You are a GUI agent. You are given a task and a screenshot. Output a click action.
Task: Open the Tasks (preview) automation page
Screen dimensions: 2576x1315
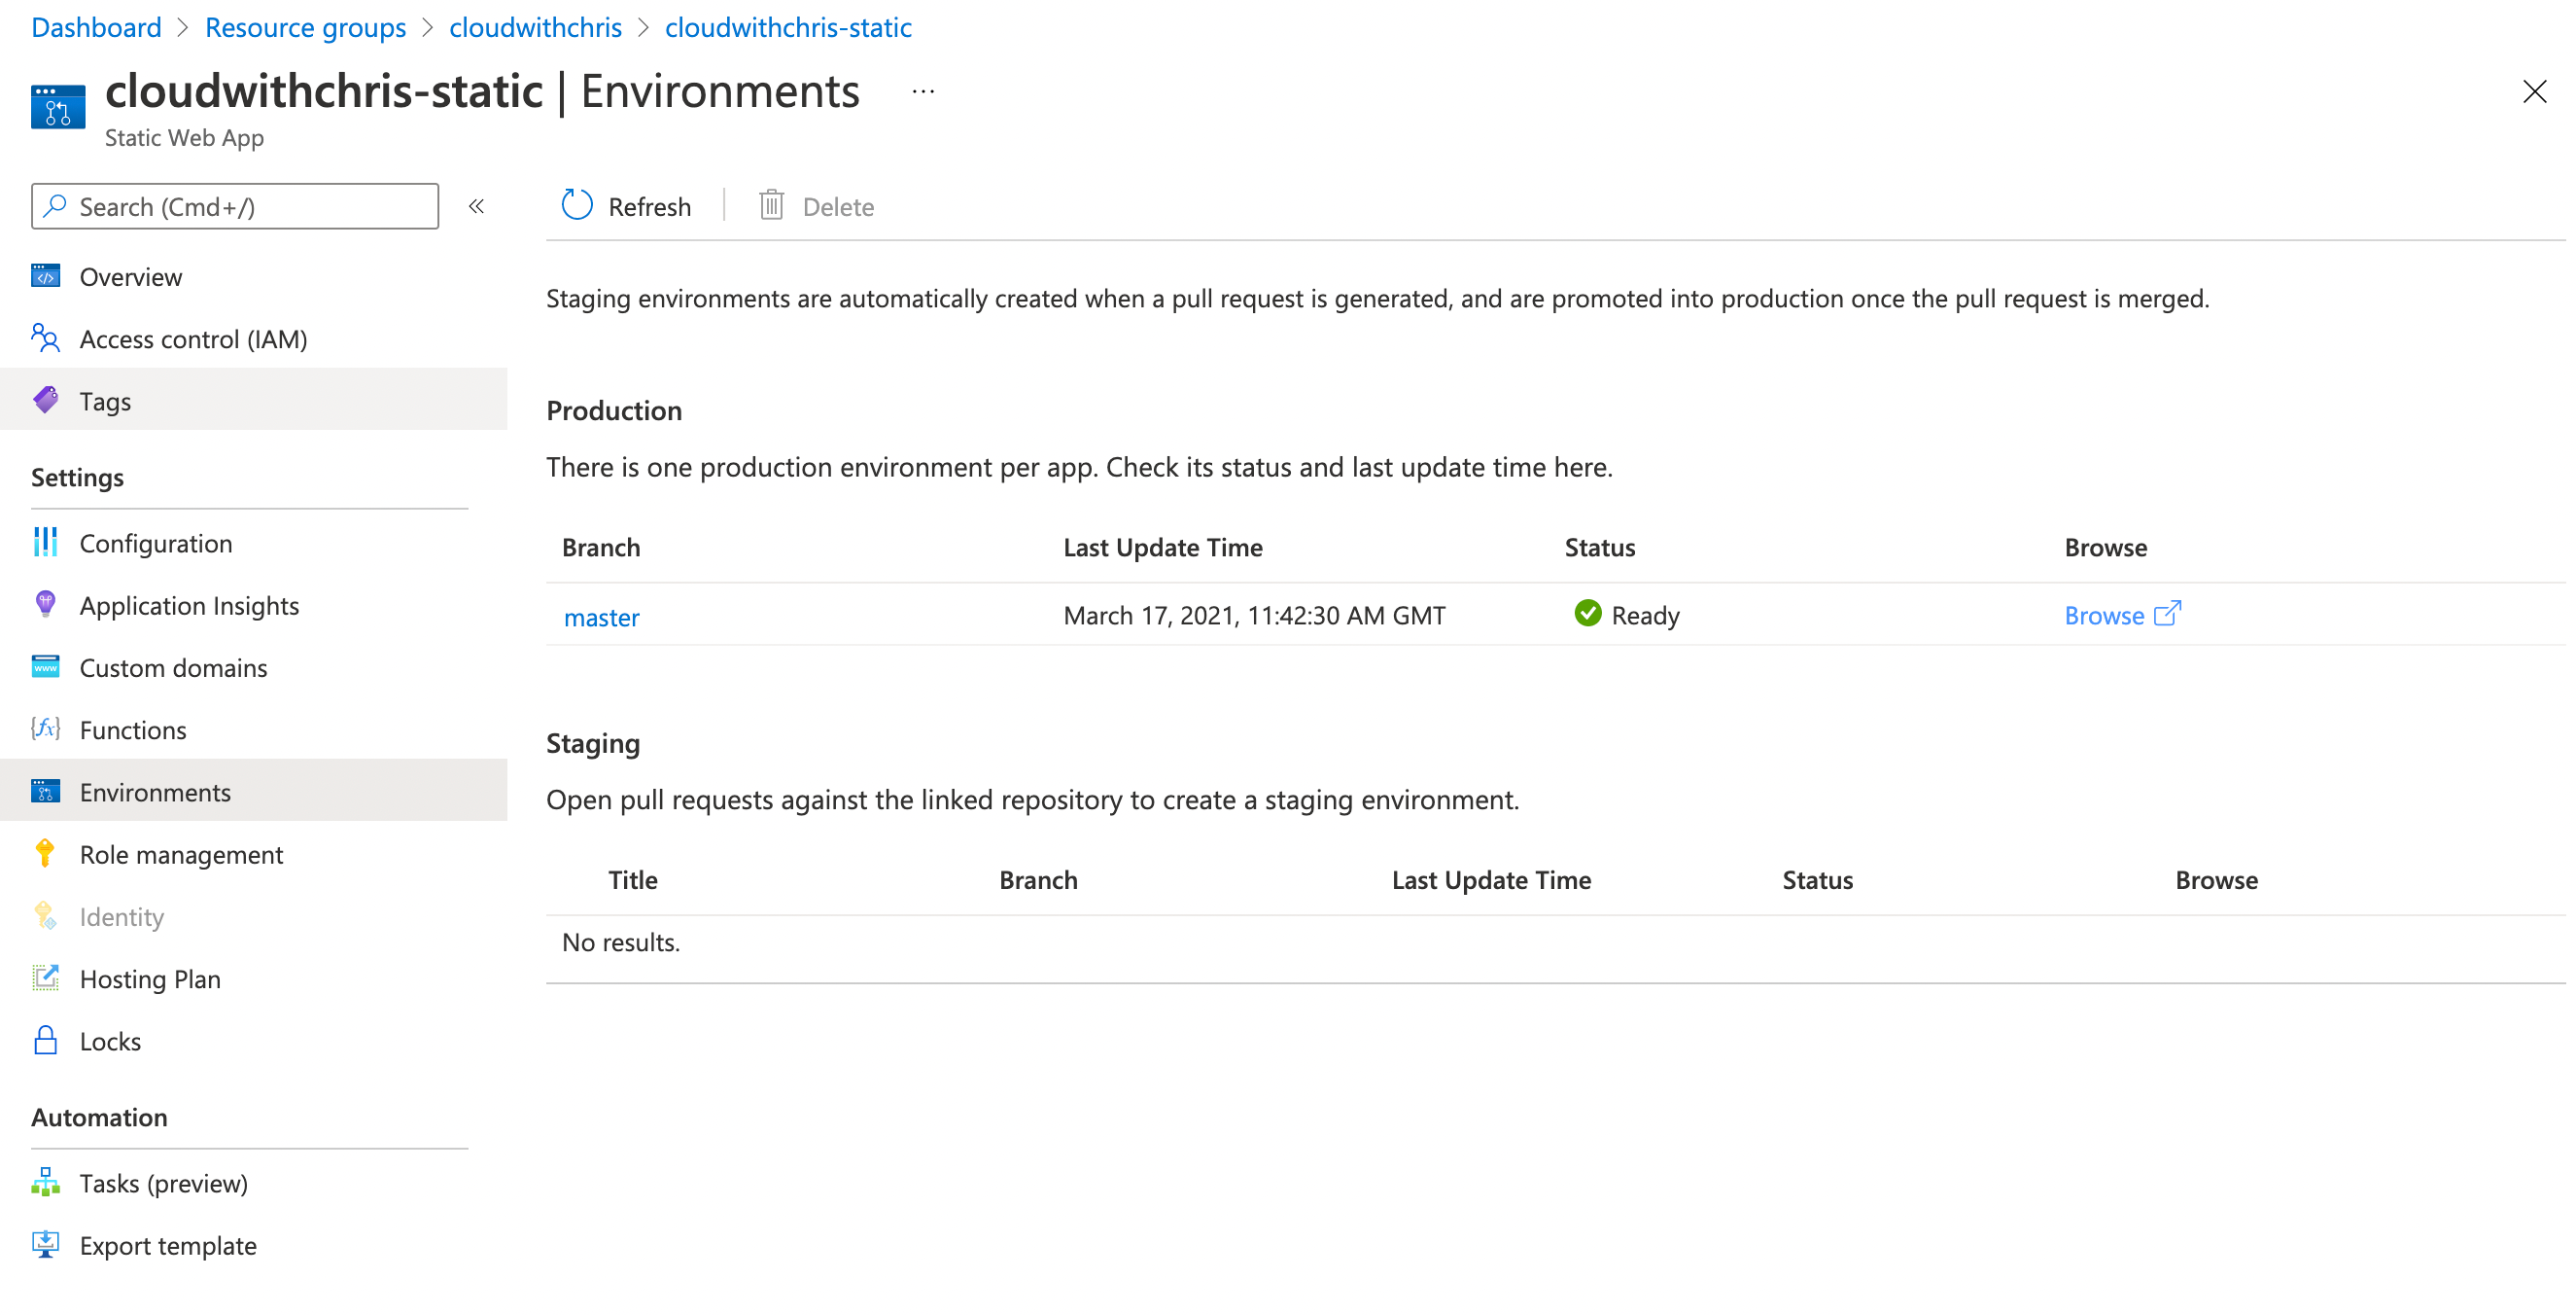tap(164, 1181)
